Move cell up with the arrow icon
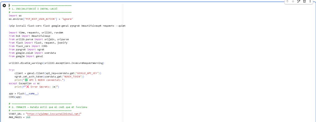The height and width of the screenshot is (122, 316). coord(288,2)
